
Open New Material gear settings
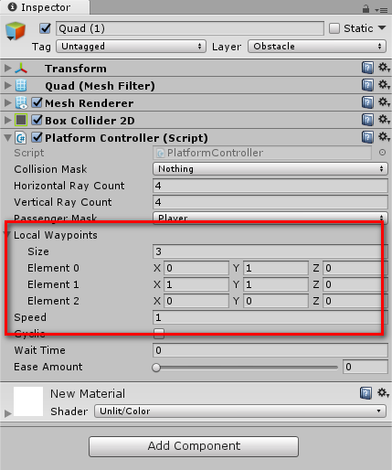point(383,392)
